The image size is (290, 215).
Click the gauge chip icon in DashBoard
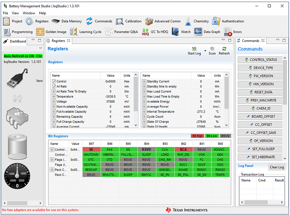pyautogui.click(x=17, y=118)
